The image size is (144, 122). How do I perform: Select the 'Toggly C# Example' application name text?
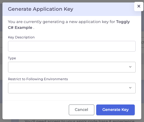[x=69, y=25]
